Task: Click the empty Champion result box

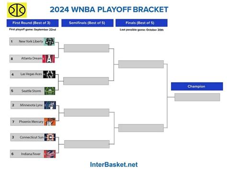Action: pos(197,97)
